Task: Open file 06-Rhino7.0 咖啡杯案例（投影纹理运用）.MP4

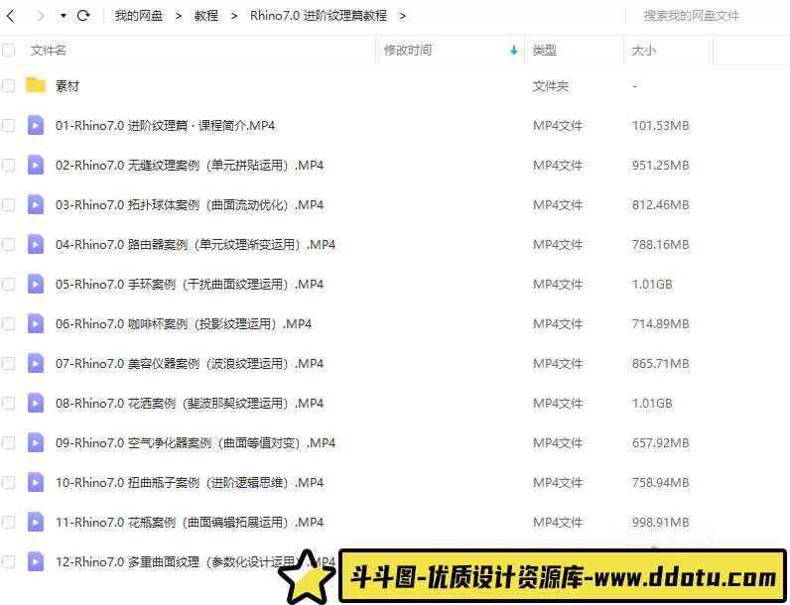Action: coord(184,323)
